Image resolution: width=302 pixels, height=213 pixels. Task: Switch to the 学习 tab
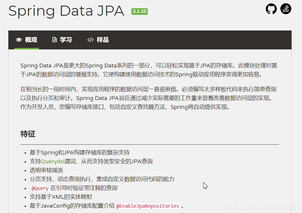point(62,40)
